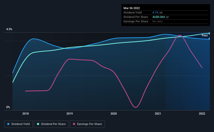Click the 2020 x-axis label
This screenshot has width=214, height=132.
(114, 114)
